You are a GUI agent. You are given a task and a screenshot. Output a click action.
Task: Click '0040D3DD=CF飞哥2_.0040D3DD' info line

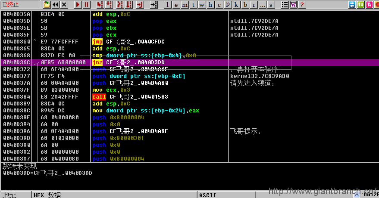[x=47, y=173]
